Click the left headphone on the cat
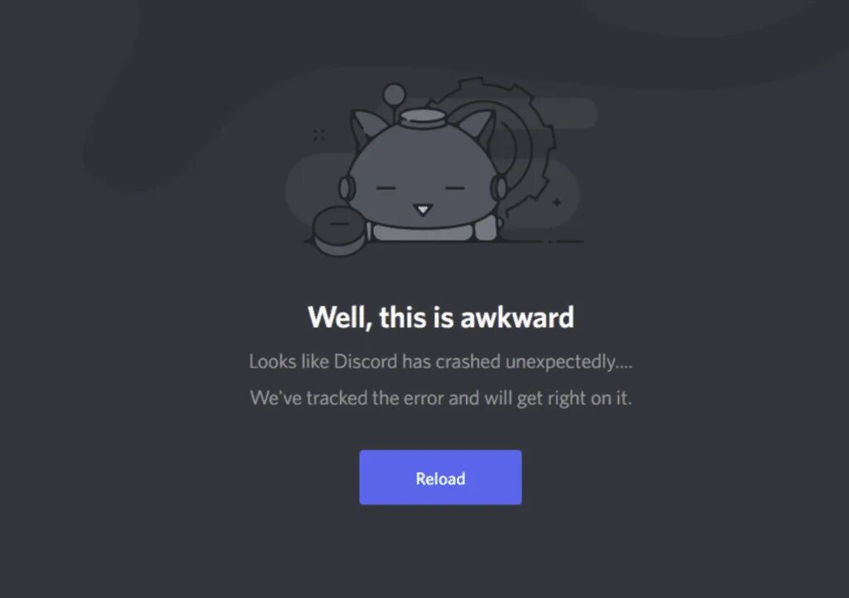This screenshot has height=598, width=849. [347, 188]
